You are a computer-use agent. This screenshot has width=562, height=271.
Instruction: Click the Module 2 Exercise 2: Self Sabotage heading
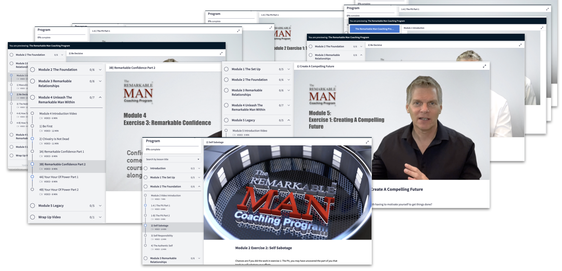tap(263, 248)
